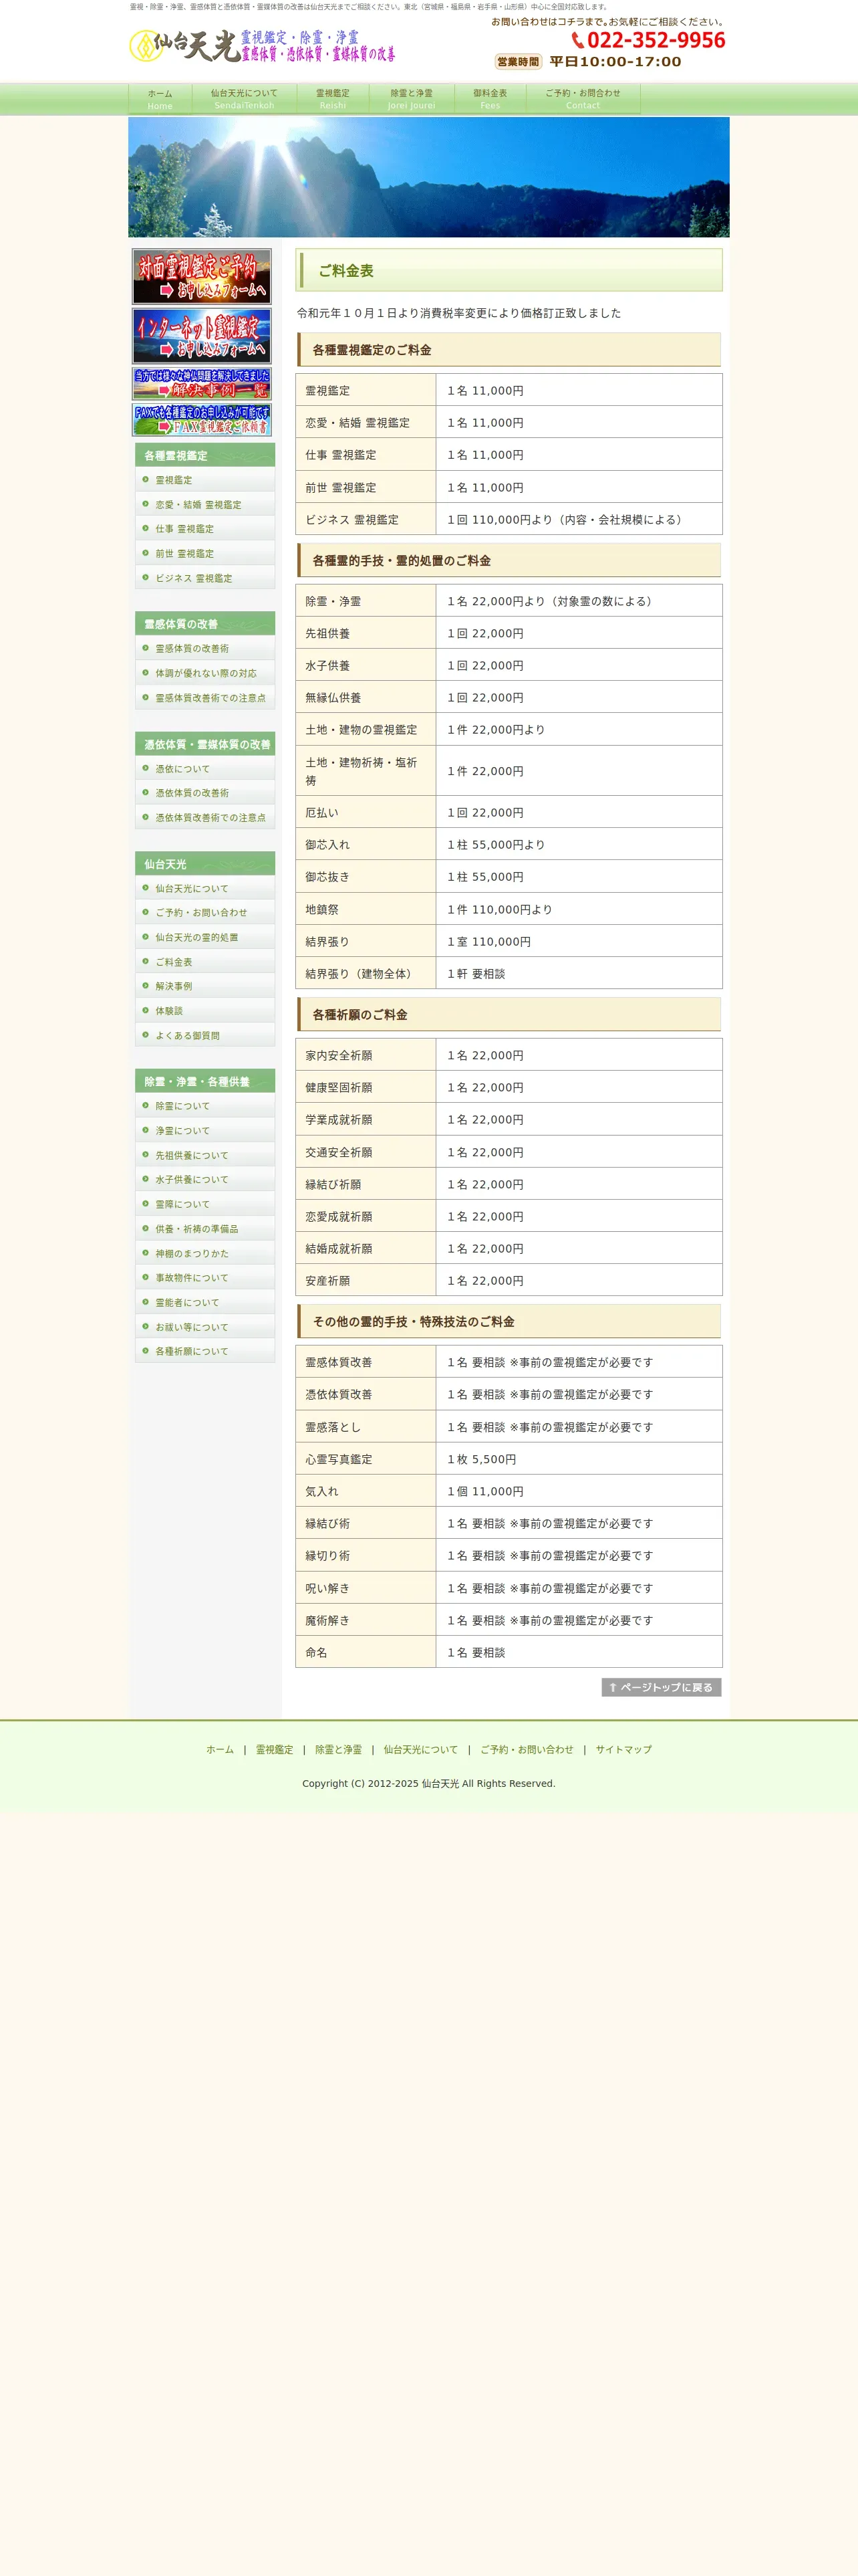Open sidebar link 水子供養について
The height and width of the screenshot is (2576, 858).
[x=204, y=1180]
